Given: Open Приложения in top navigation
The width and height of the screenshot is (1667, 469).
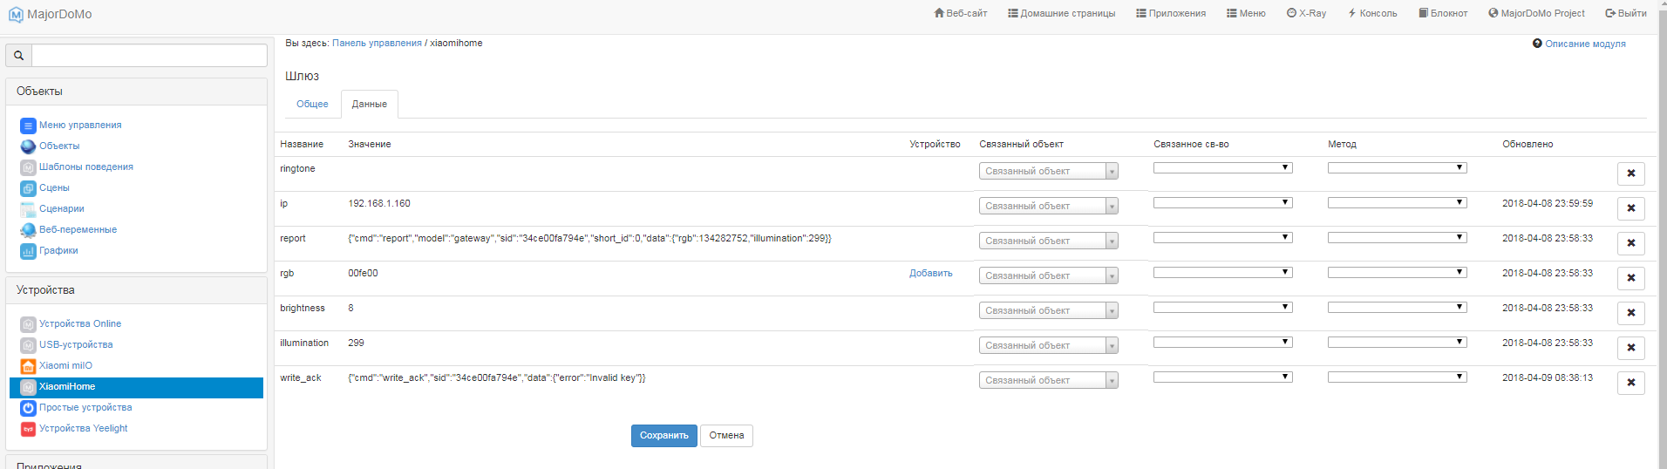Looking at the screenshot, I should [x=1171, y=13].
